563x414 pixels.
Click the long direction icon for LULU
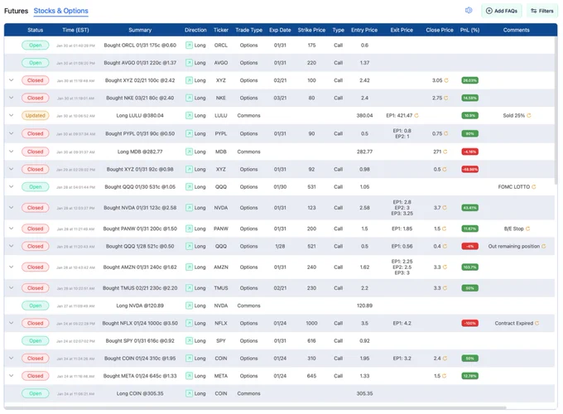(x=189, y=115)
